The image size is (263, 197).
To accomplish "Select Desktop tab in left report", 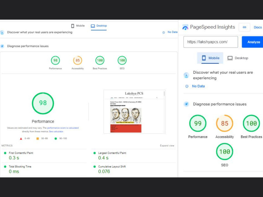I will tap(99, 26).
